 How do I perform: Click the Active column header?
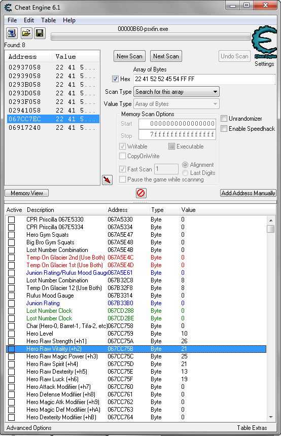pos(15,210)
